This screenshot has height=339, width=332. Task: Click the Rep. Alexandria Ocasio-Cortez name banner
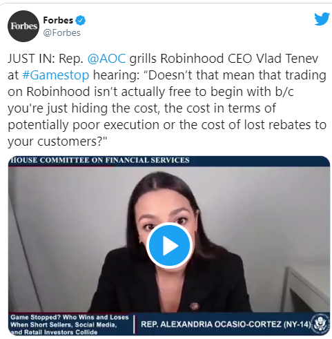point(226,325)
